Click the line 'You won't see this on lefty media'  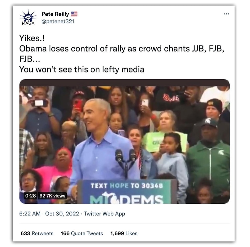[x=82, y=70]
